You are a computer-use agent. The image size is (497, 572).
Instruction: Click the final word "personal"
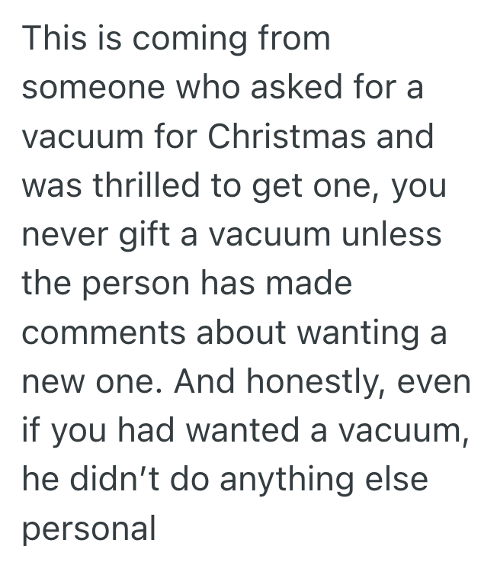coord(88,528)
